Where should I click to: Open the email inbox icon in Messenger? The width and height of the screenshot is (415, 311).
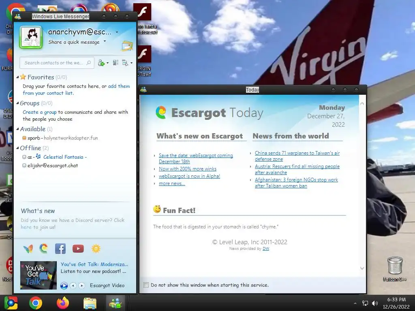pyautogui.click(x=127, y=46)
